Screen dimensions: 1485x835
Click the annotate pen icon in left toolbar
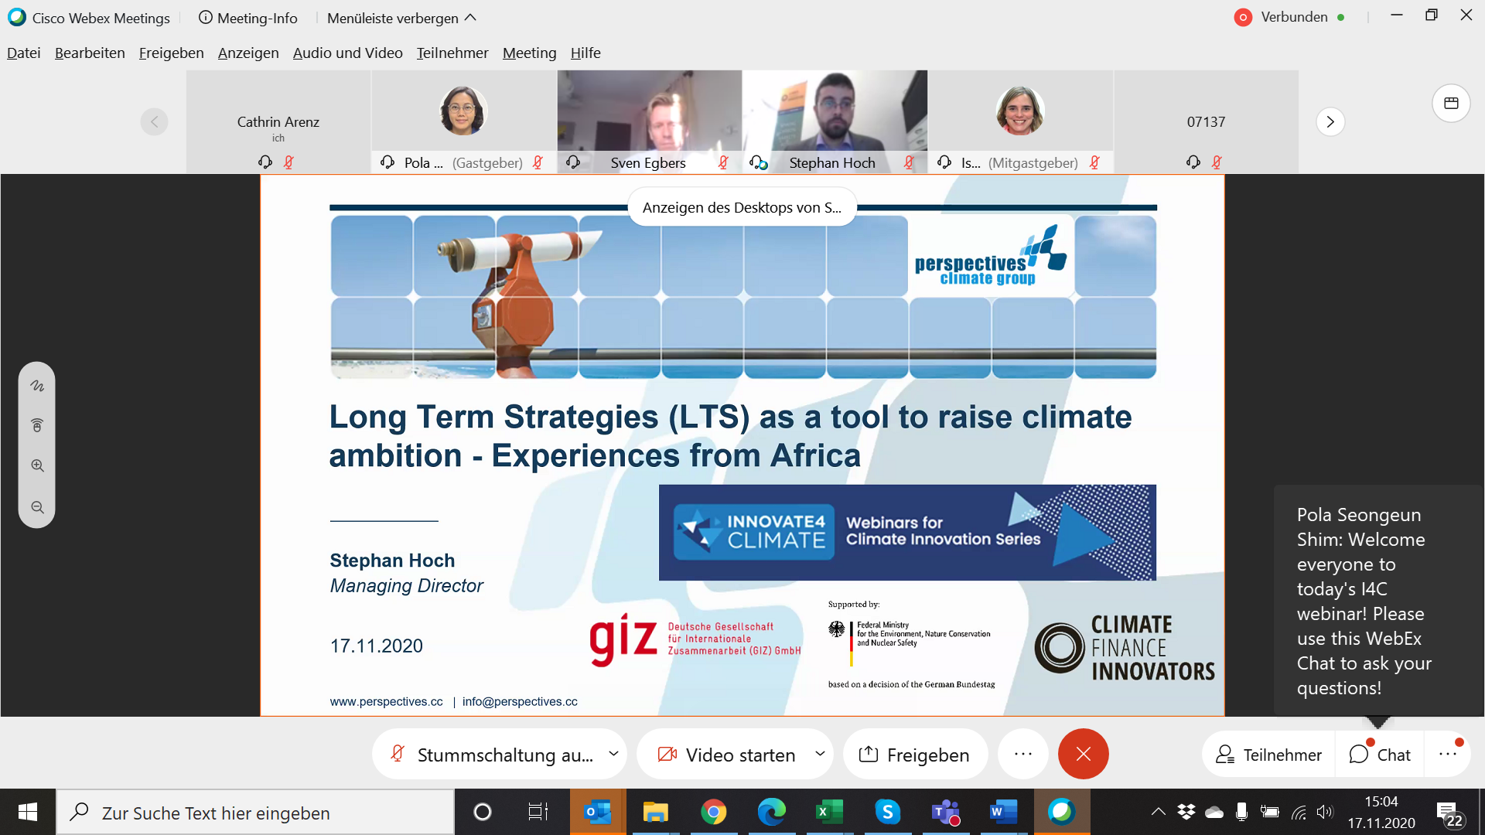point(37,386)
